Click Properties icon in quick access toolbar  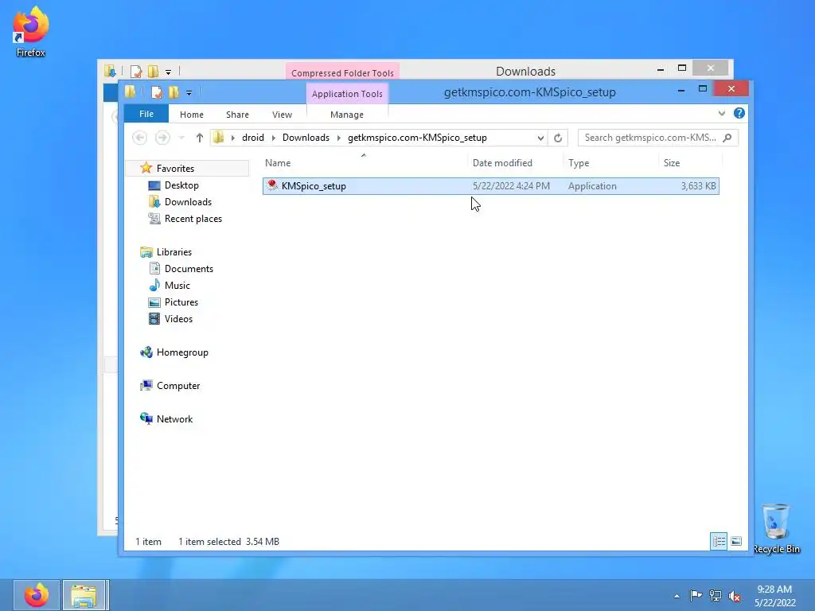(157, 92)
